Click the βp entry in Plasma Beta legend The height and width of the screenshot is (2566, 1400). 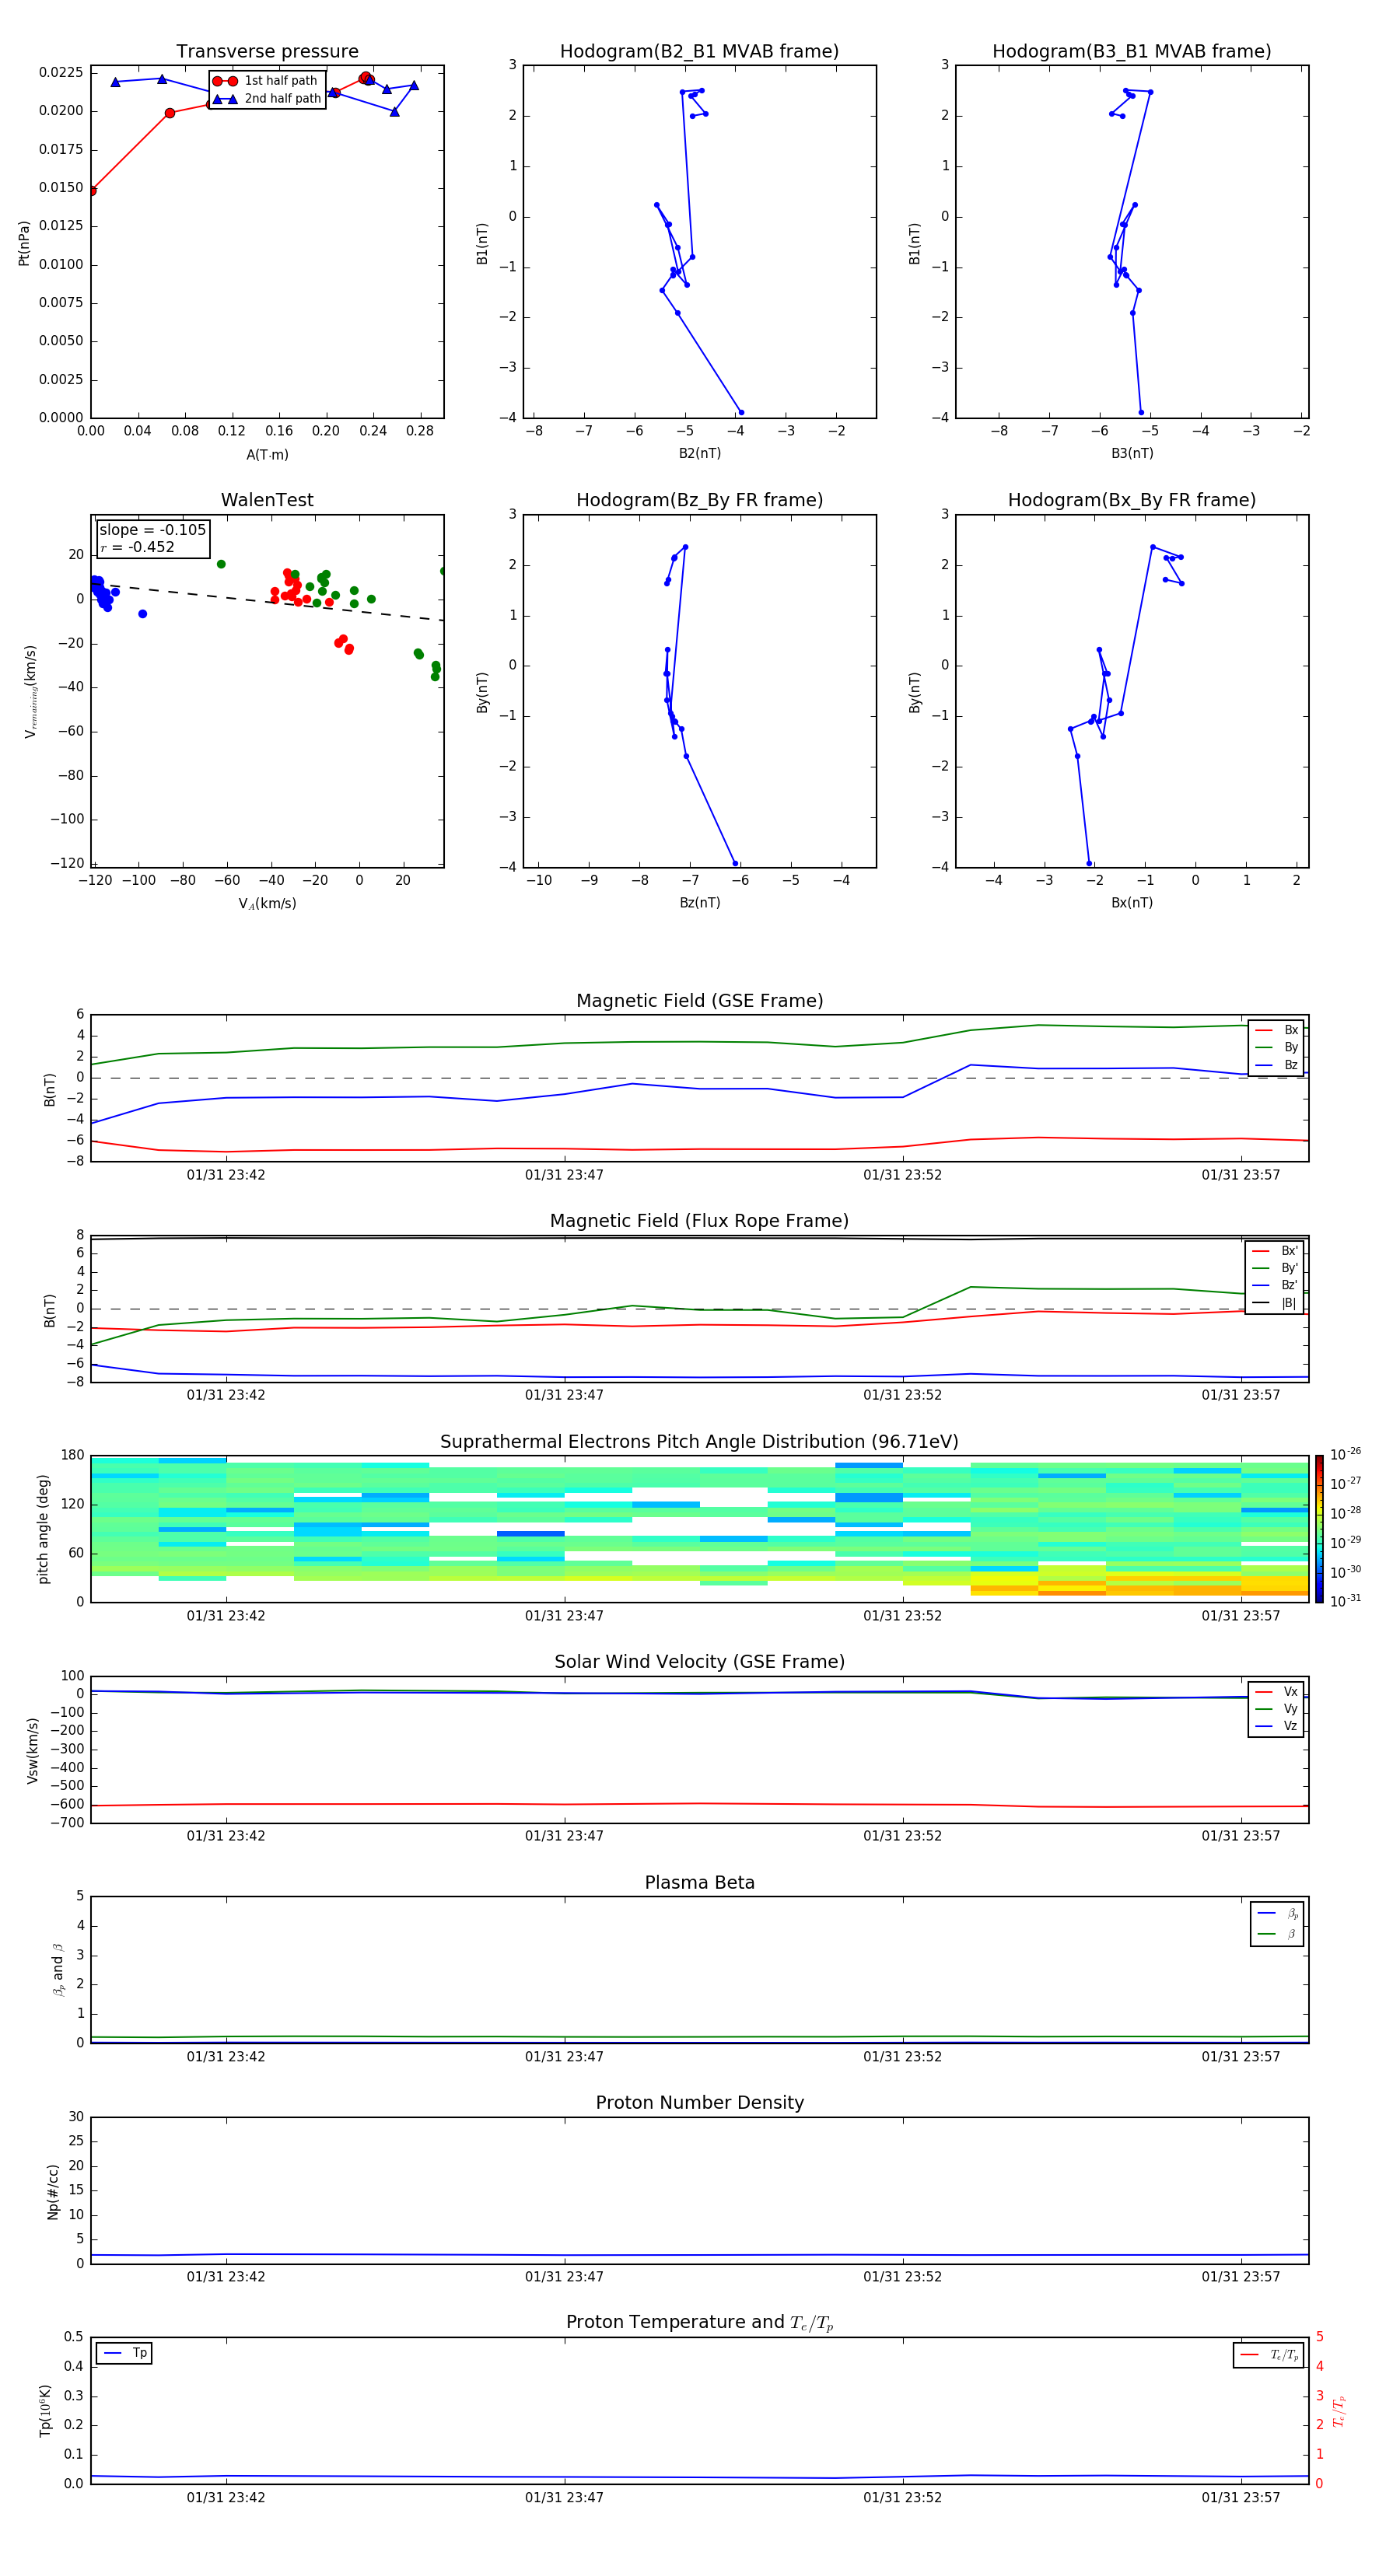(x=1277, y=1914)
